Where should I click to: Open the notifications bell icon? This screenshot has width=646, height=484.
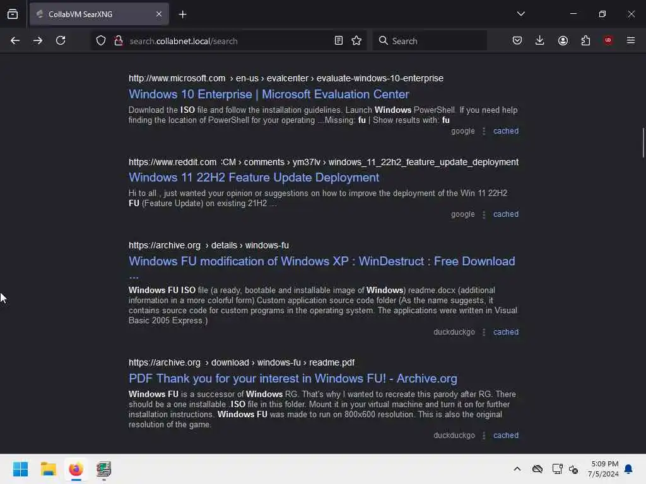pyautogui.click(x=628, y=469)
